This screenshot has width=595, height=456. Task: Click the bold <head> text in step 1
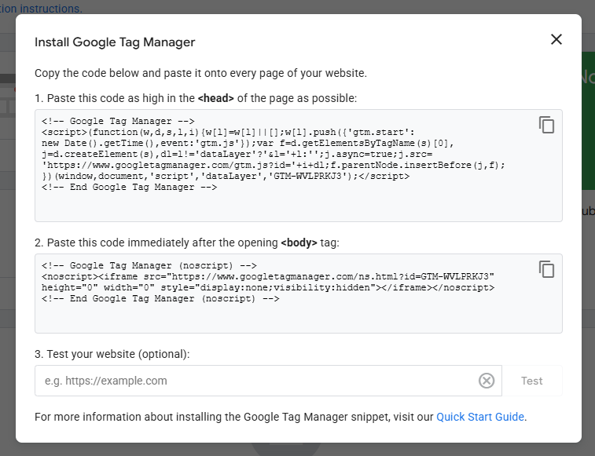tap(215, 98)
